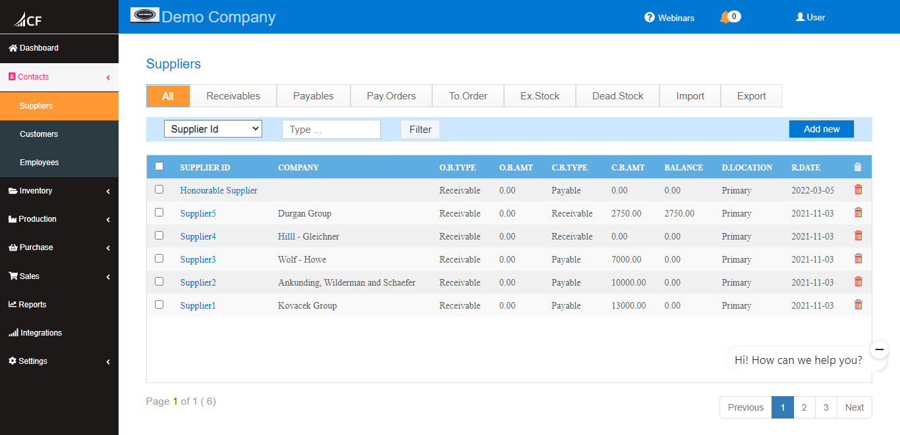Tick the select-all checkbox in header
This screenshot has height=435, width=900.
pos(159,166)
